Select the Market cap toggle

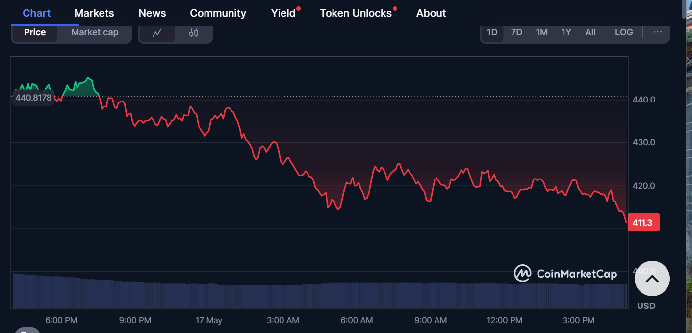tap(95, 32)
